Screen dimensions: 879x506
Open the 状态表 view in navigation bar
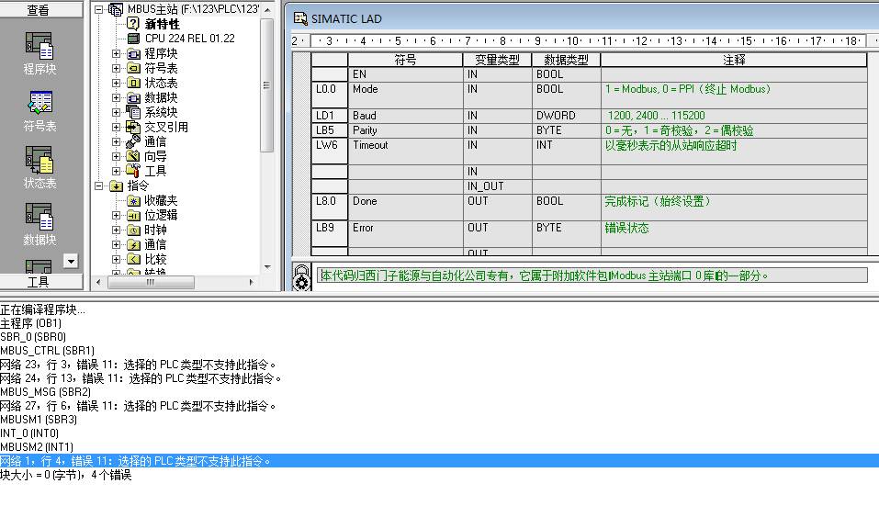click(x=39, y=167)
